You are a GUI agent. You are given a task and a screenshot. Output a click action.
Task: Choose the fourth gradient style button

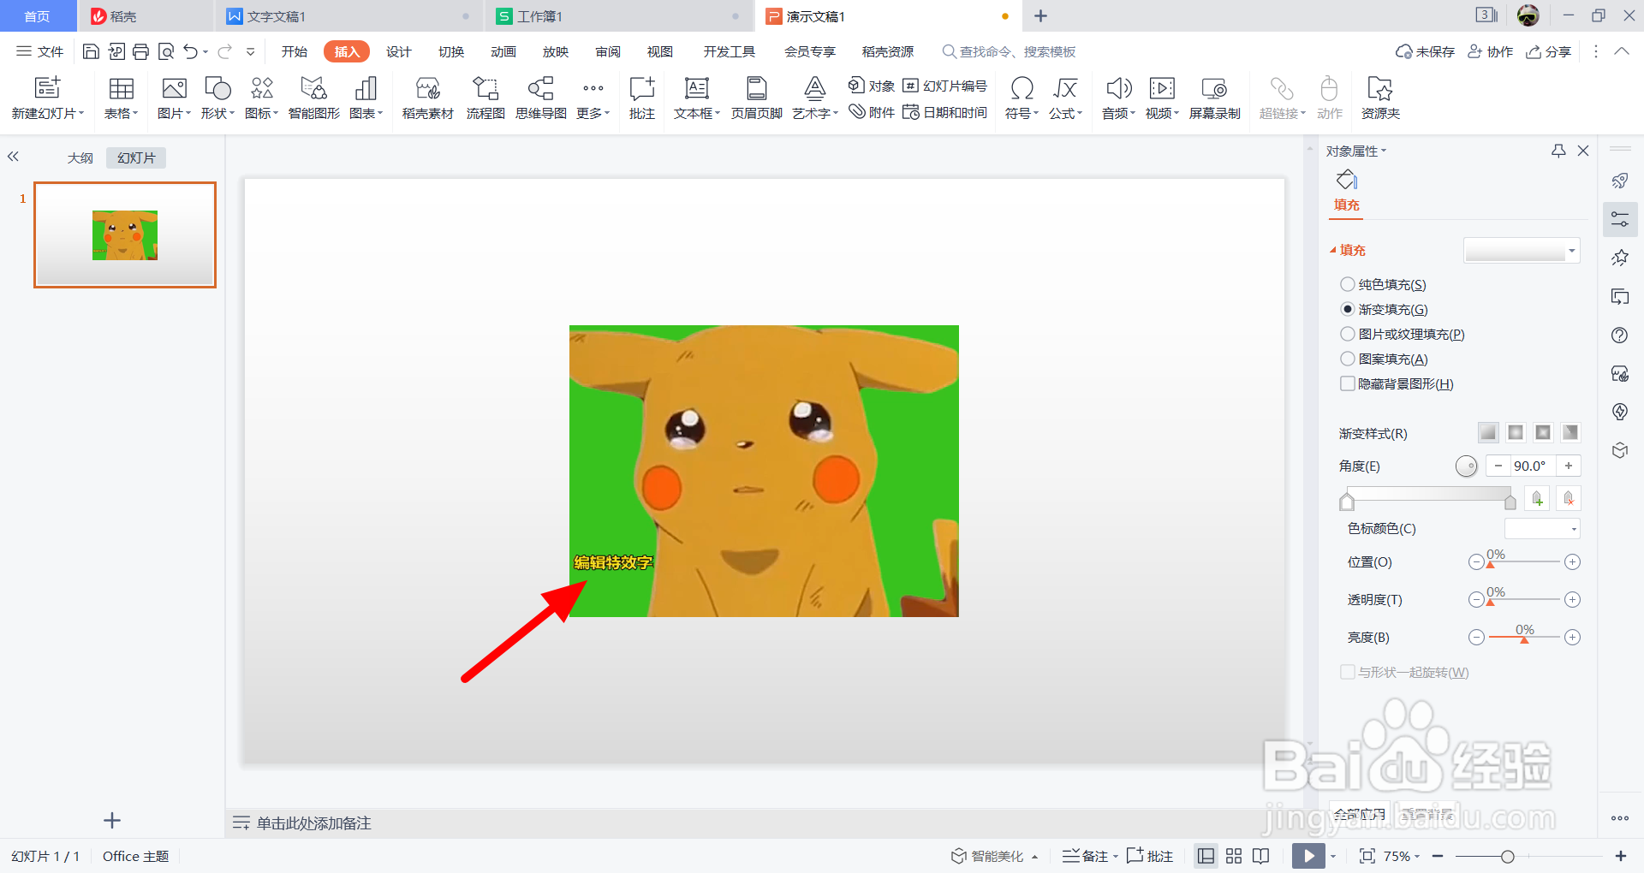1570,432
